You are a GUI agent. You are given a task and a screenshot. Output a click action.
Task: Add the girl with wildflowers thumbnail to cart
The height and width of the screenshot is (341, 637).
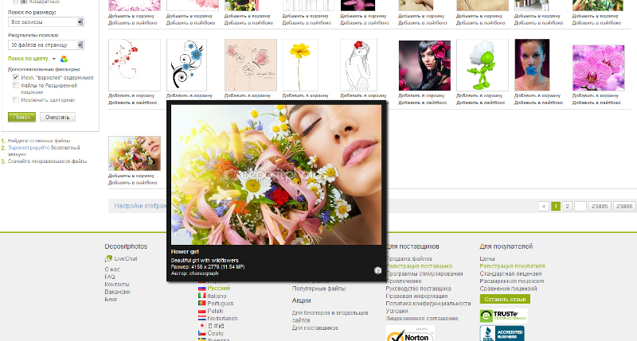[x=131, y=176]
